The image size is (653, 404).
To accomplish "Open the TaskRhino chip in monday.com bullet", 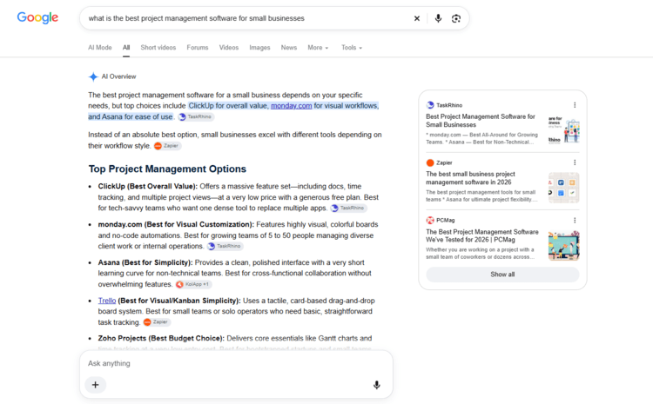I will tap(225, 246).
